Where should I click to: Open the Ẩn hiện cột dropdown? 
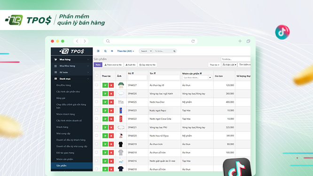pyautogui.click(x=229, y=65)
